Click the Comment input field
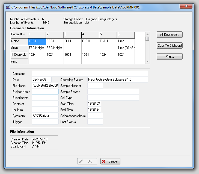Viewport: 199px width, 174px height. 90,73
